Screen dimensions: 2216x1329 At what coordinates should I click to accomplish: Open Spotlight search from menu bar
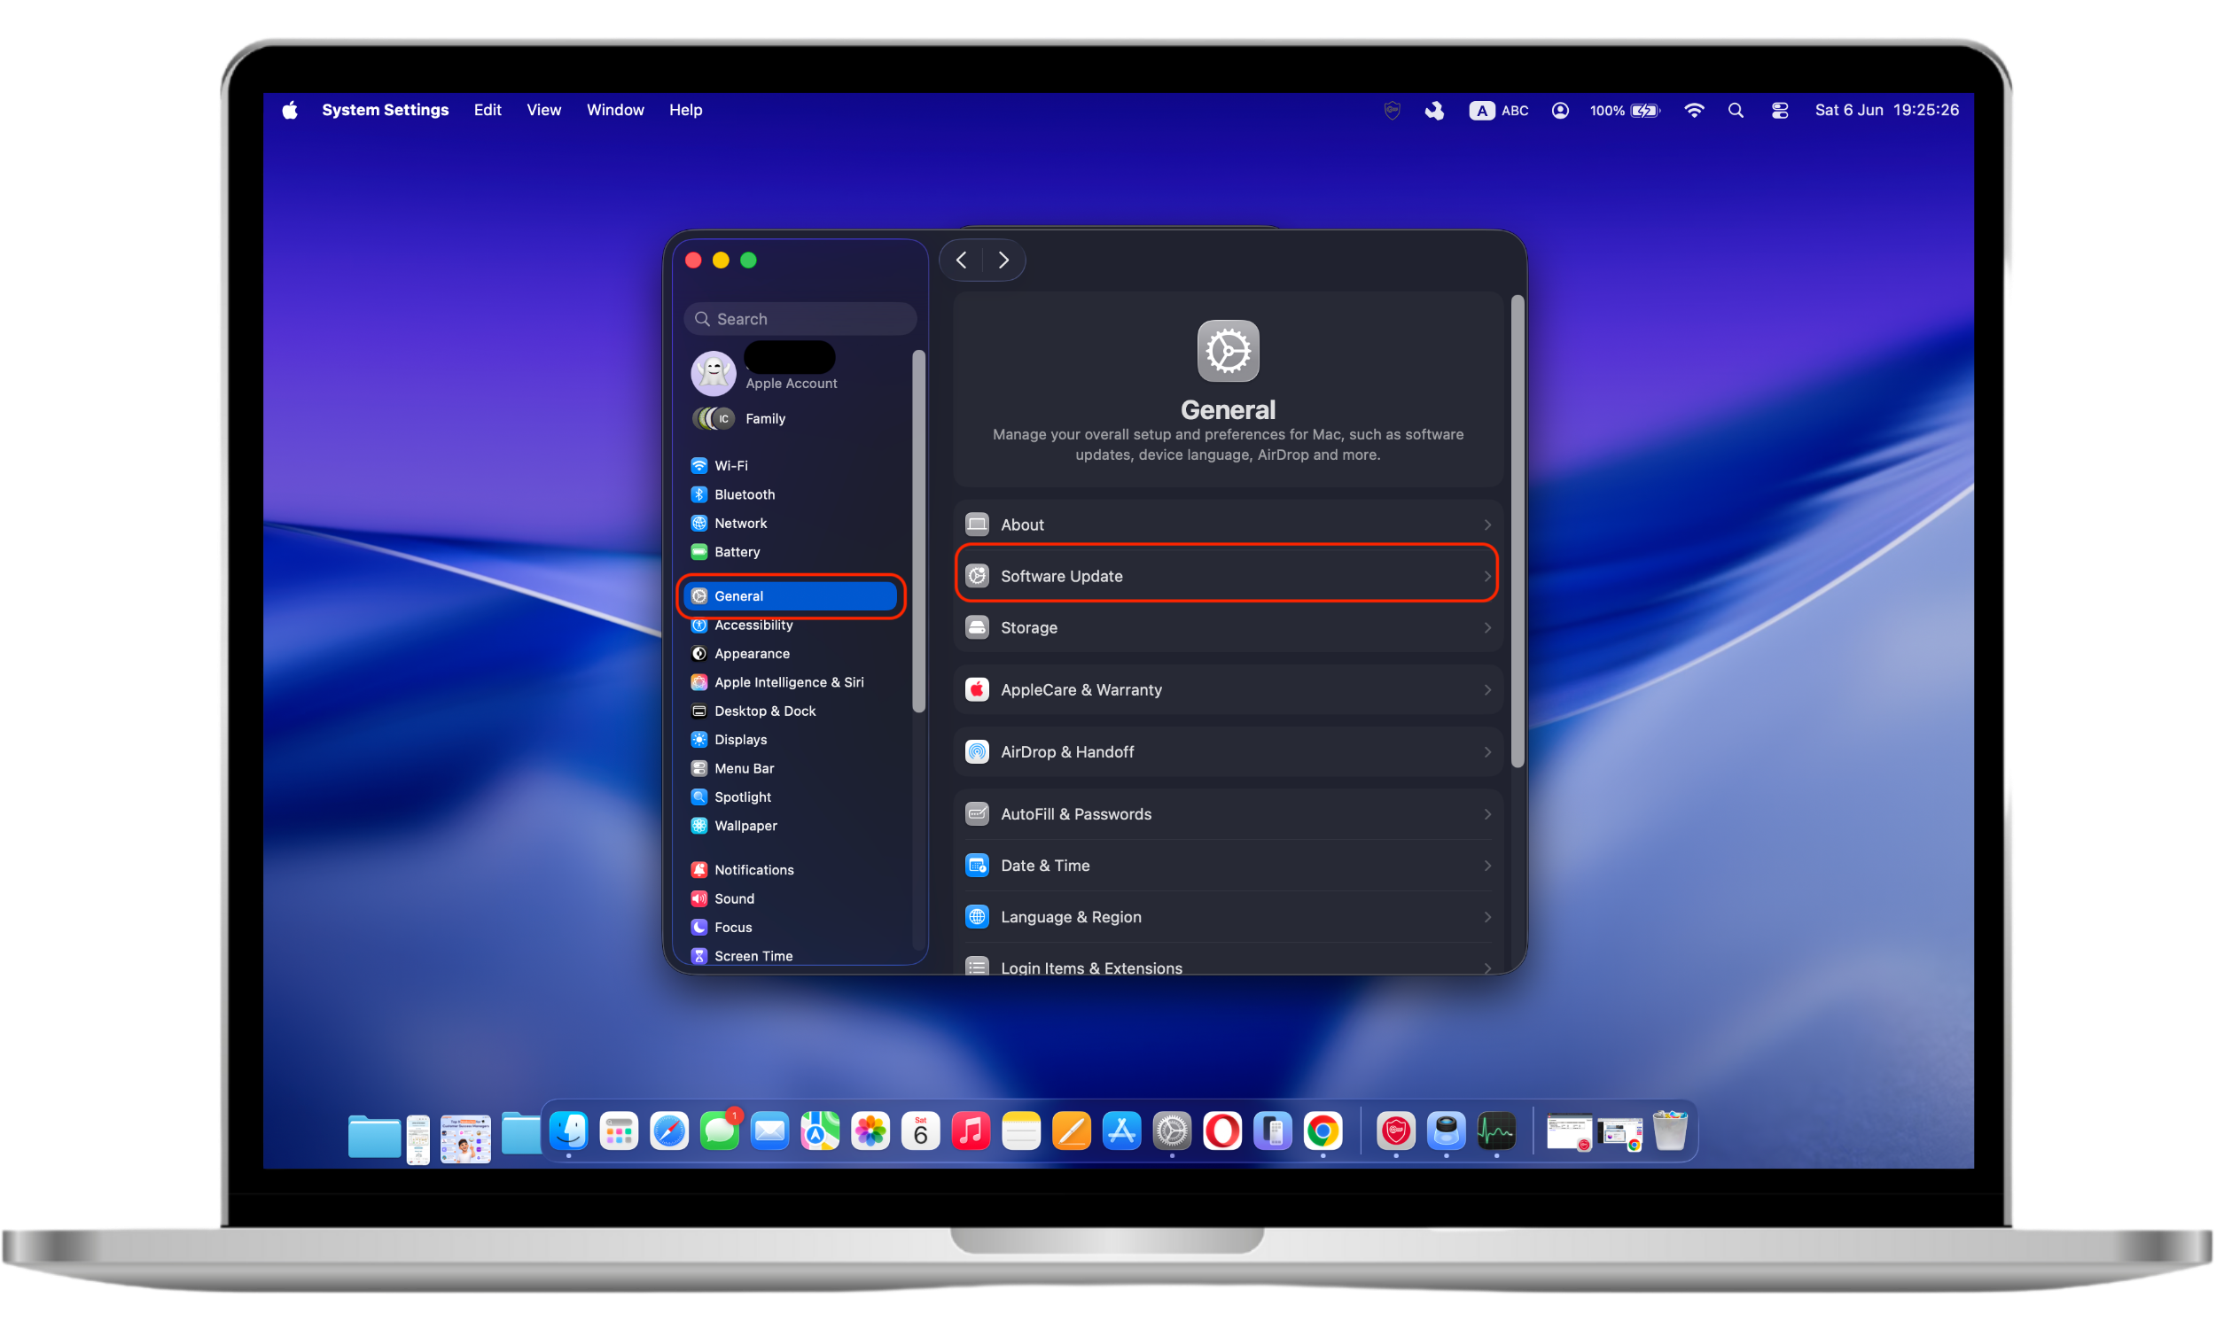(x=1736, y=110)
